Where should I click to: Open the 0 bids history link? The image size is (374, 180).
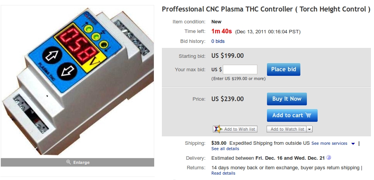click(218, 41)
